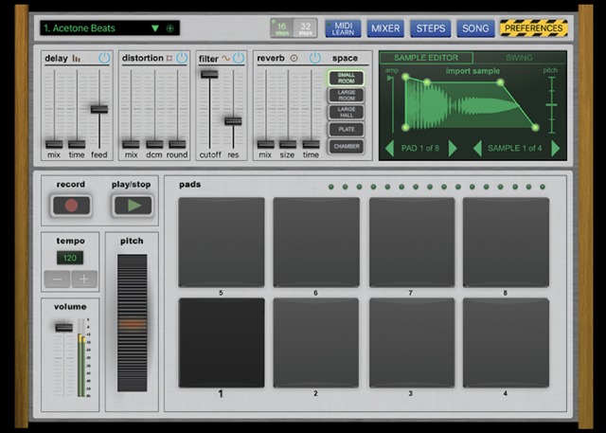The image size is (606, 433).
Task: Click the delay sync bars icon
Action: tap(77, 59)
